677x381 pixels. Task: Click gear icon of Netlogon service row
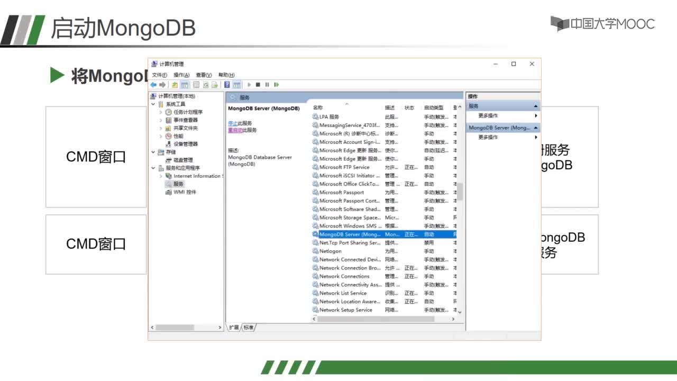[316, 251]
